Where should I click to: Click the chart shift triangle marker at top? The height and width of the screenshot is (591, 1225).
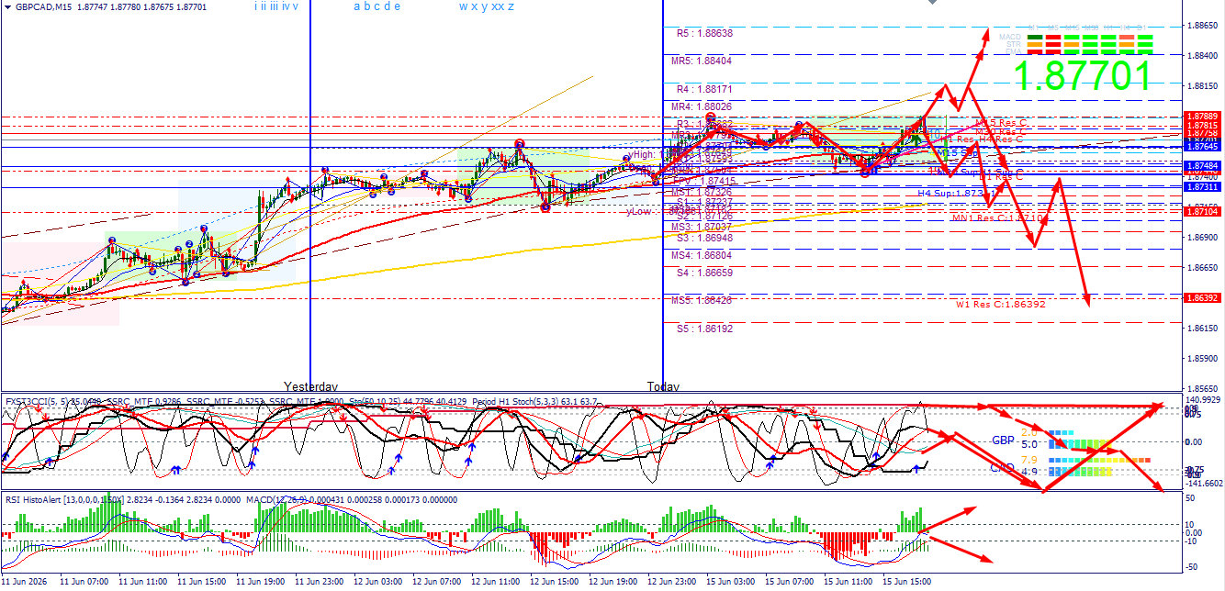pyautogui.click(x=933, y=3)
